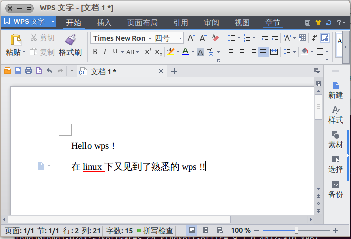This screenshot has width=351, height=239.
Task: Click the Clear Formatting eraser icon
Action: [215, 38]
